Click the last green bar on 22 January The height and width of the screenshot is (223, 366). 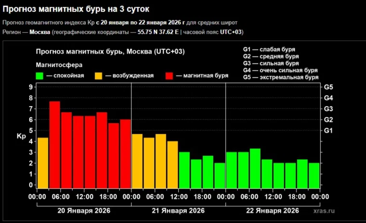coord(314,175)
